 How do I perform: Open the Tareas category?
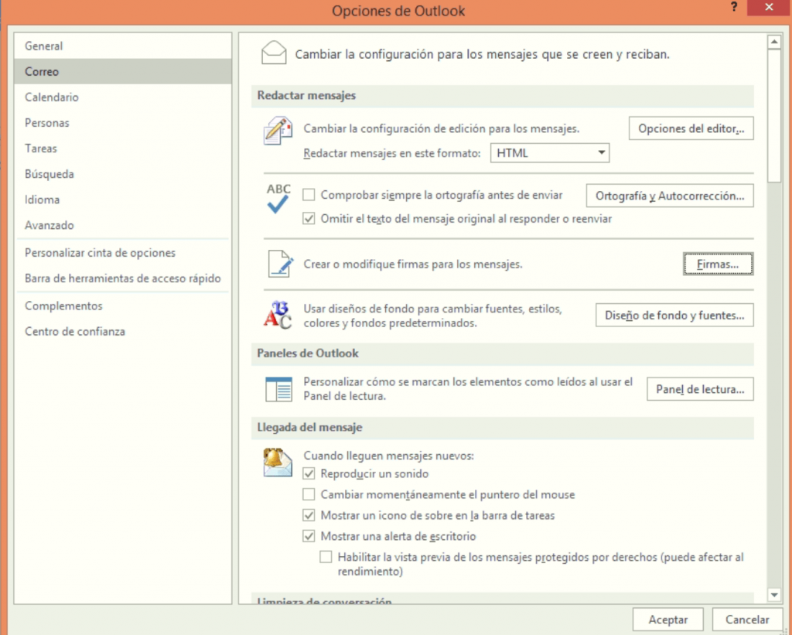coord(123,149)
